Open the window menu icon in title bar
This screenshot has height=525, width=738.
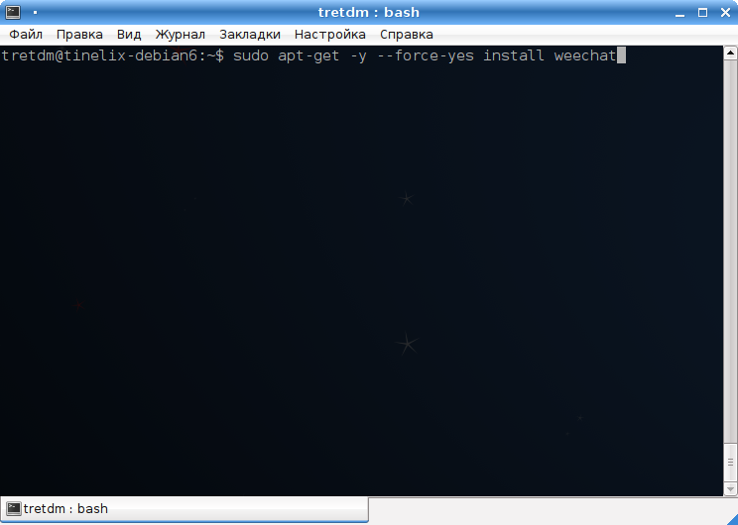13,12
